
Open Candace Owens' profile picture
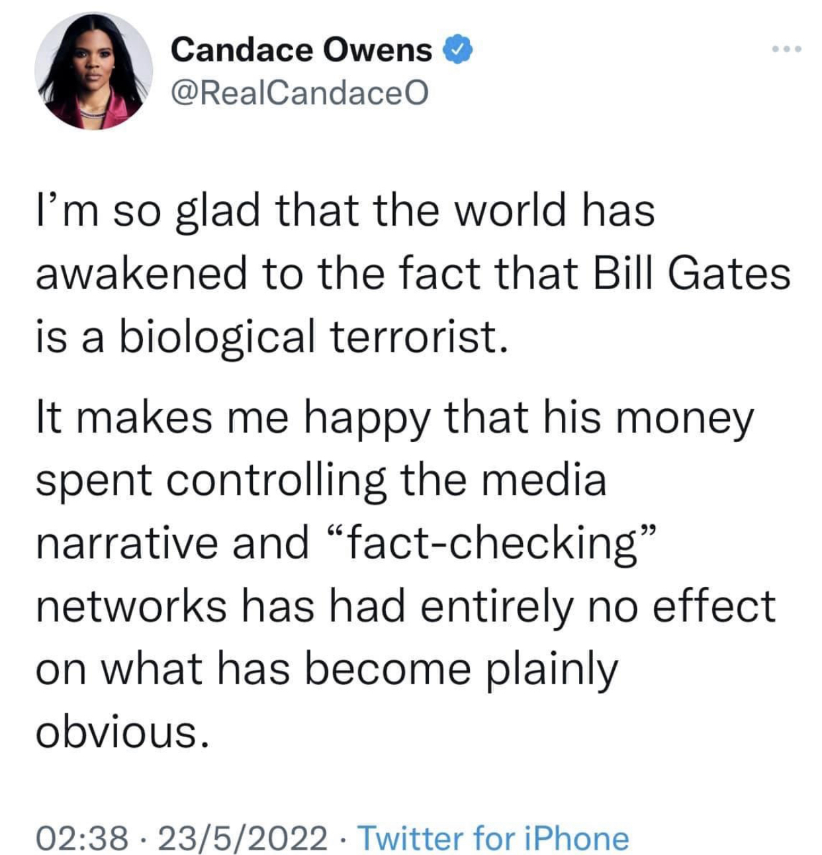point(93,71)
